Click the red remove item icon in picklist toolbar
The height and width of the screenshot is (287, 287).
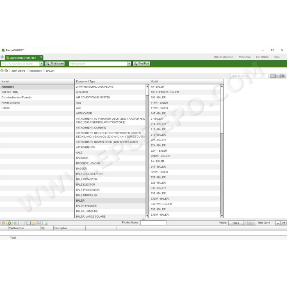3,223
